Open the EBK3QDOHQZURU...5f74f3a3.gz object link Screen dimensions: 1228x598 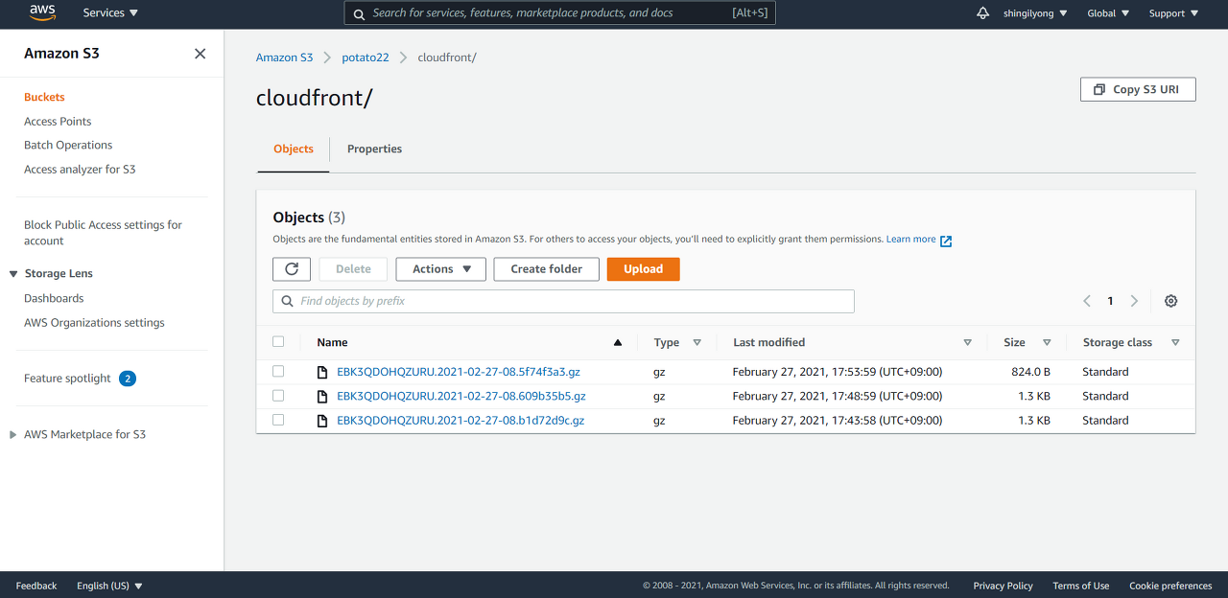pyautogui.click(x=459, y=372)
